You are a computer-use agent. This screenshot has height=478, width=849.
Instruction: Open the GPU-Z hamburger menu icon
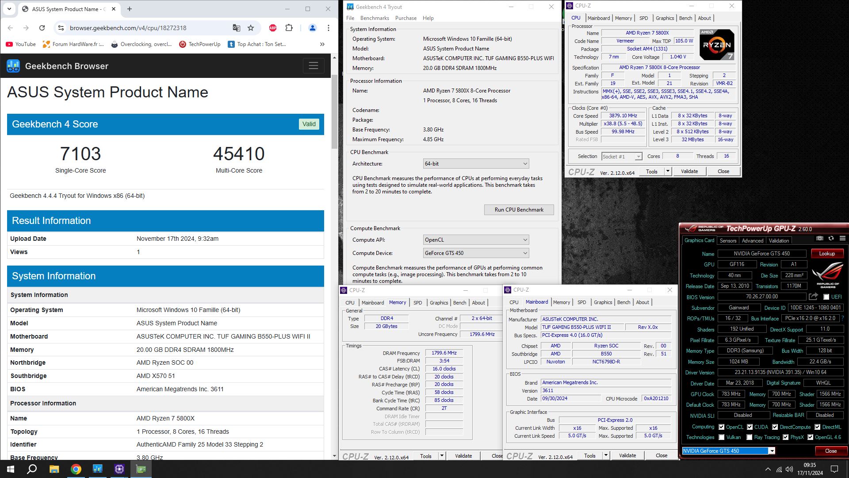pos(842,238)
